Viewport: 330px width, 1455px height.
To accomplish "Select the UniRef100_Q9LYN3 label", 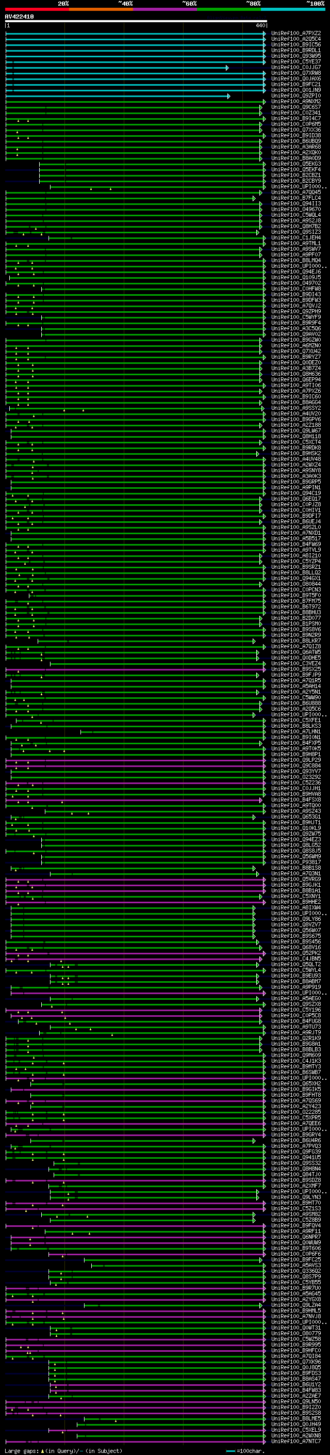I will point(296,1197).
